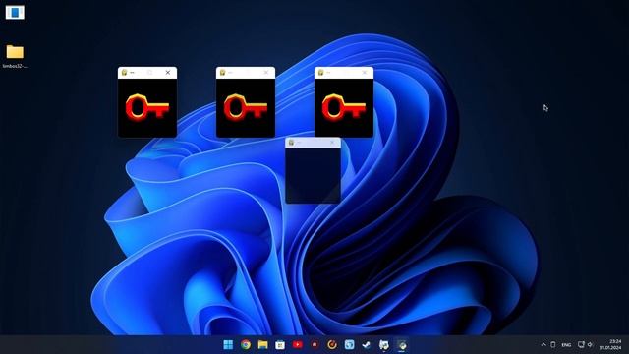Screen dimensions: 629x354
Task: Switch to the running yellow-blue app on taskbar end
Action: tap(402, 344)
